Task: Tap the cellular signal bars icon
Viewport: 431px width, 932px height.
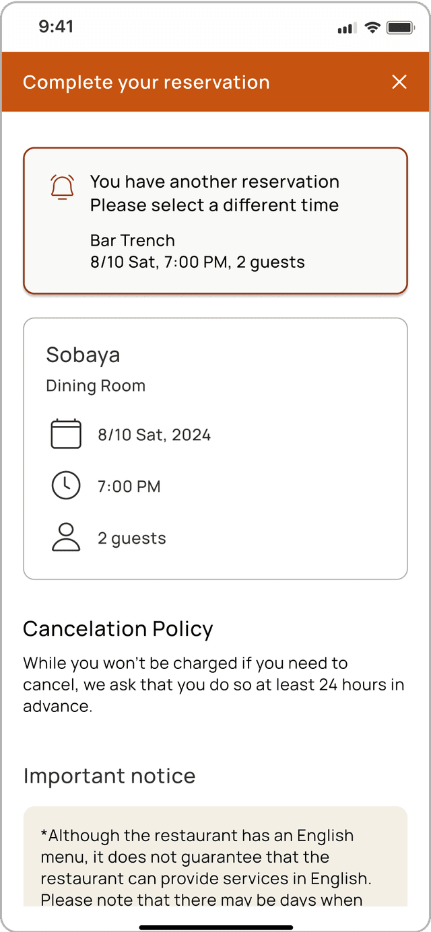Action: [347, 28]
